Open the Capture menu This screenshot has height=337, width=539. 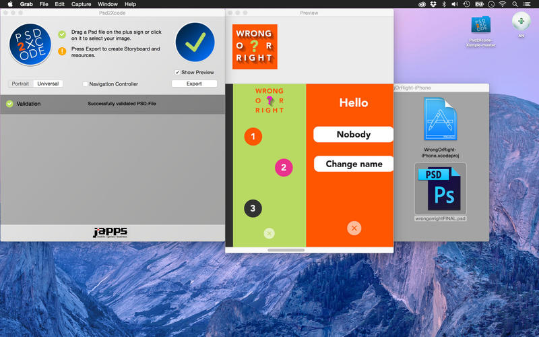(81, 4)
